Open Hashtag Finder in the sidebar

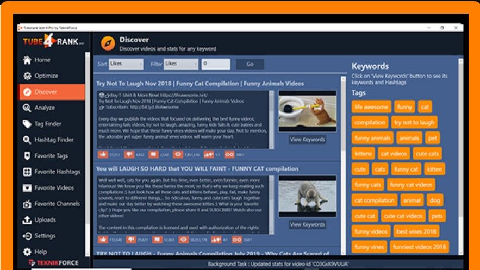point(52,140)
